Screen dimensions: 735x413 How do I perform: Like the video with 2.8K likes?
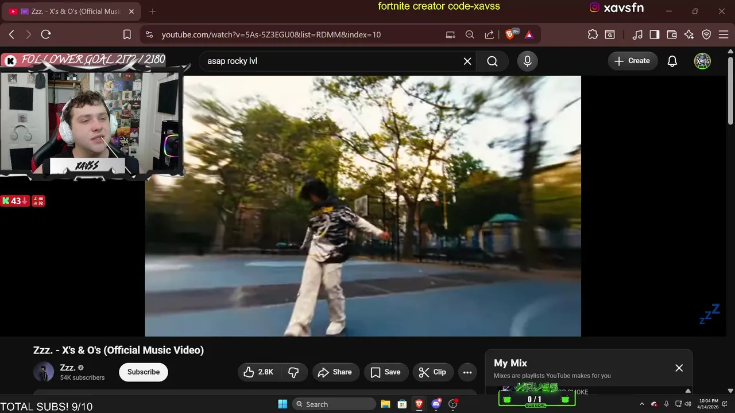[259, 372]
